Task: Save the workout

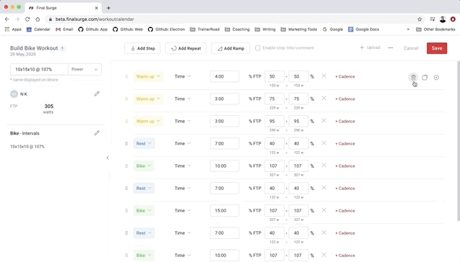Action: coord(437,48)
